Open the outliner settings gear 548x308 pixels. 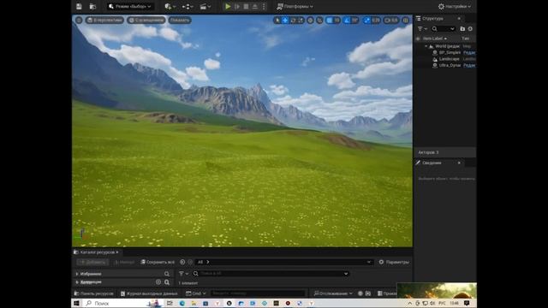[x=470, y=28]
